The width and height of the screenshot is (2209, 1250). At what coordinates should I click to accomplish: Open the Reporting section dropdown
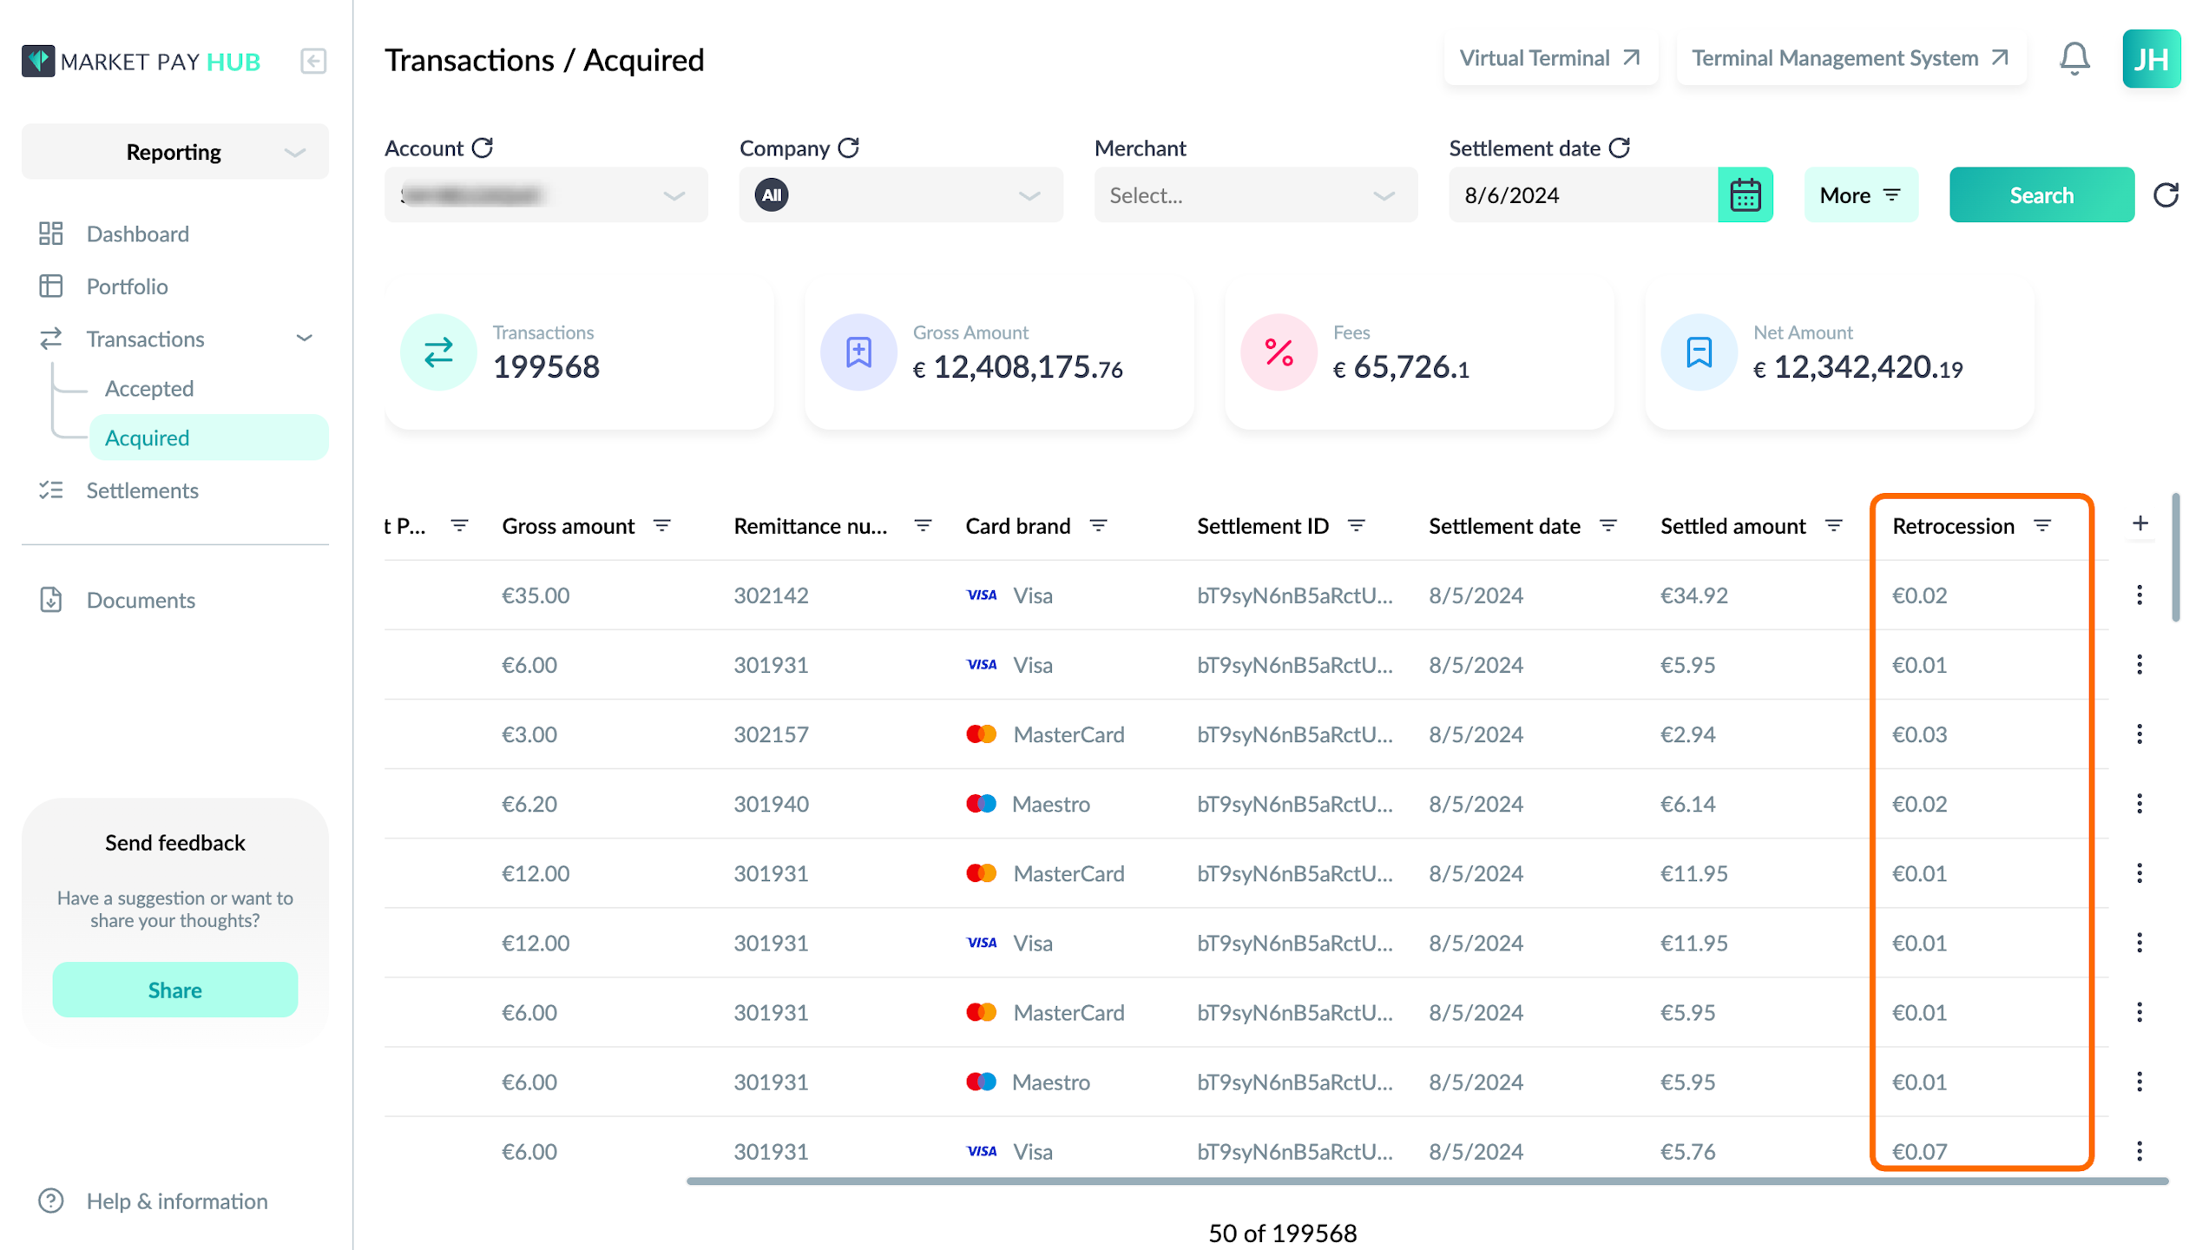(x=174, y=152)
